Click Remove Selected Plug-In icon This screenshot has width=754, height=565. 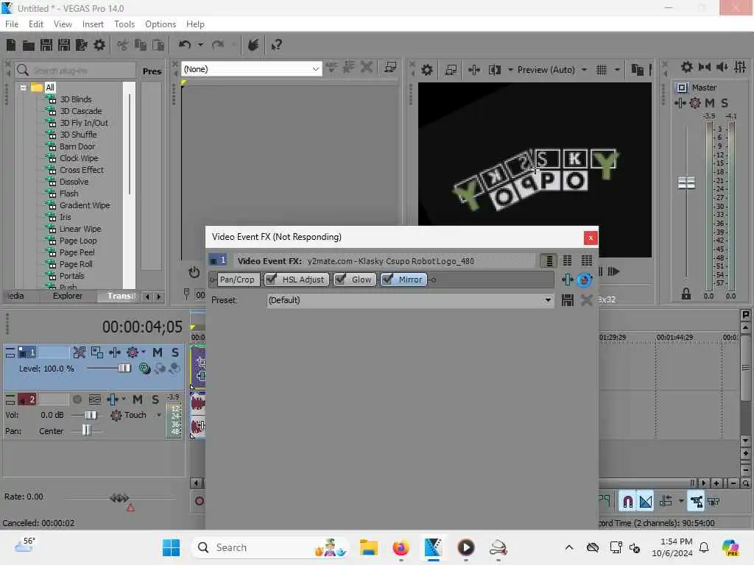coord(584,280)
